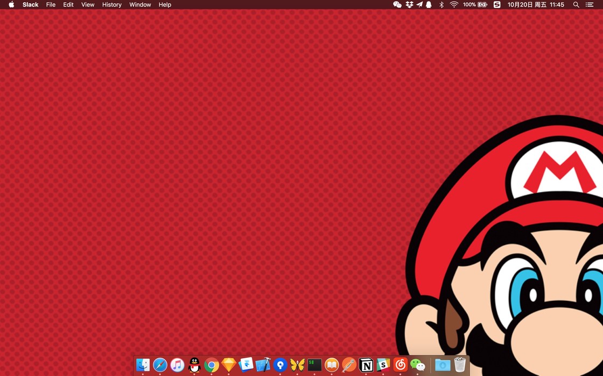Open the Trash in the dock
Viewport: 603px width, 376px height.
pos(460,365)
